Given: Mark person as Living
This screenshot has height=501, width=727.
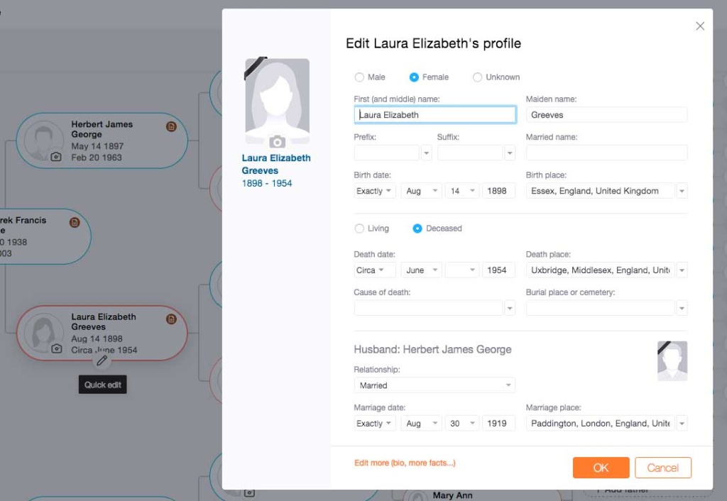Looking at the screenshot, I should coord(359,229).
